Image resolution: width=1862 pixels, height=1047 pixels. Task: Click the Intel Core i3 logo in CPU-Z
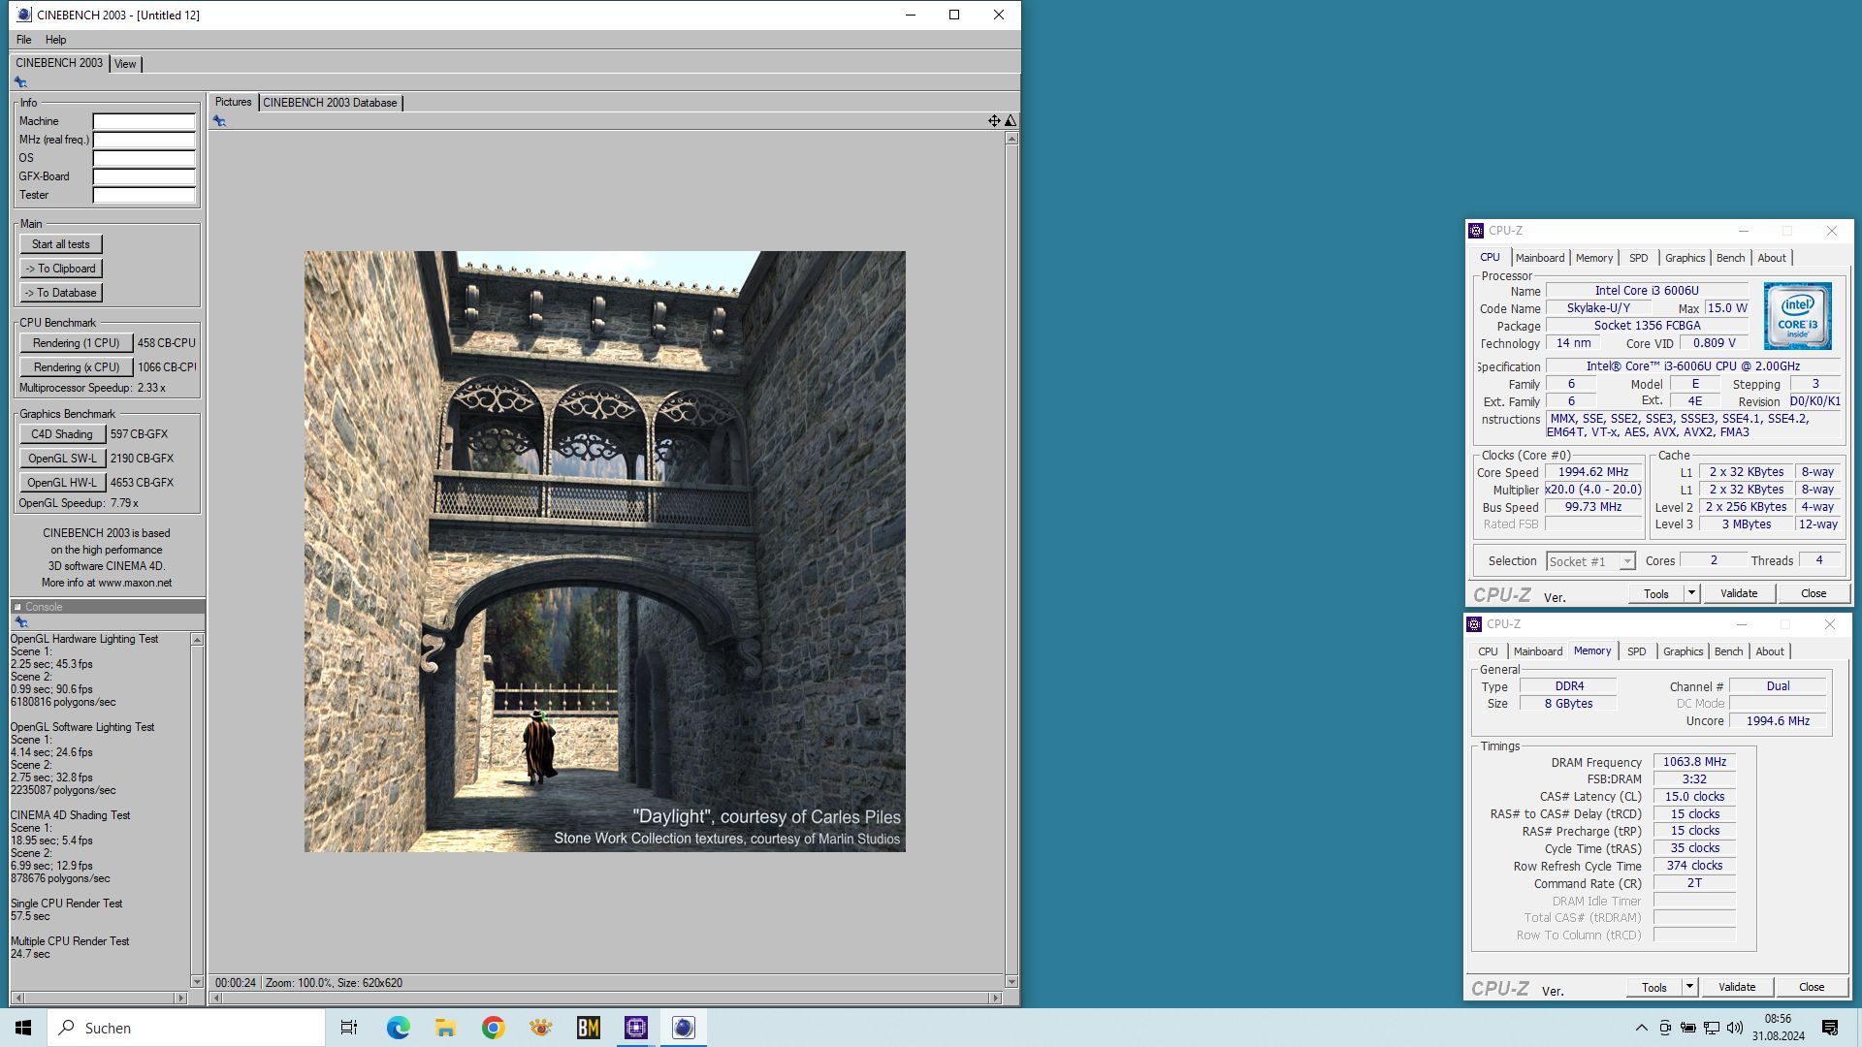1798,316
